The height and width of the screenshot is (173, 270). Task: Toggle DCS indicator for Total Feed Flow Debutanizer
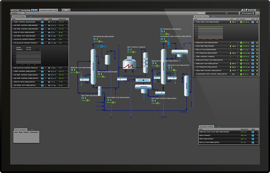coord(257,22)
